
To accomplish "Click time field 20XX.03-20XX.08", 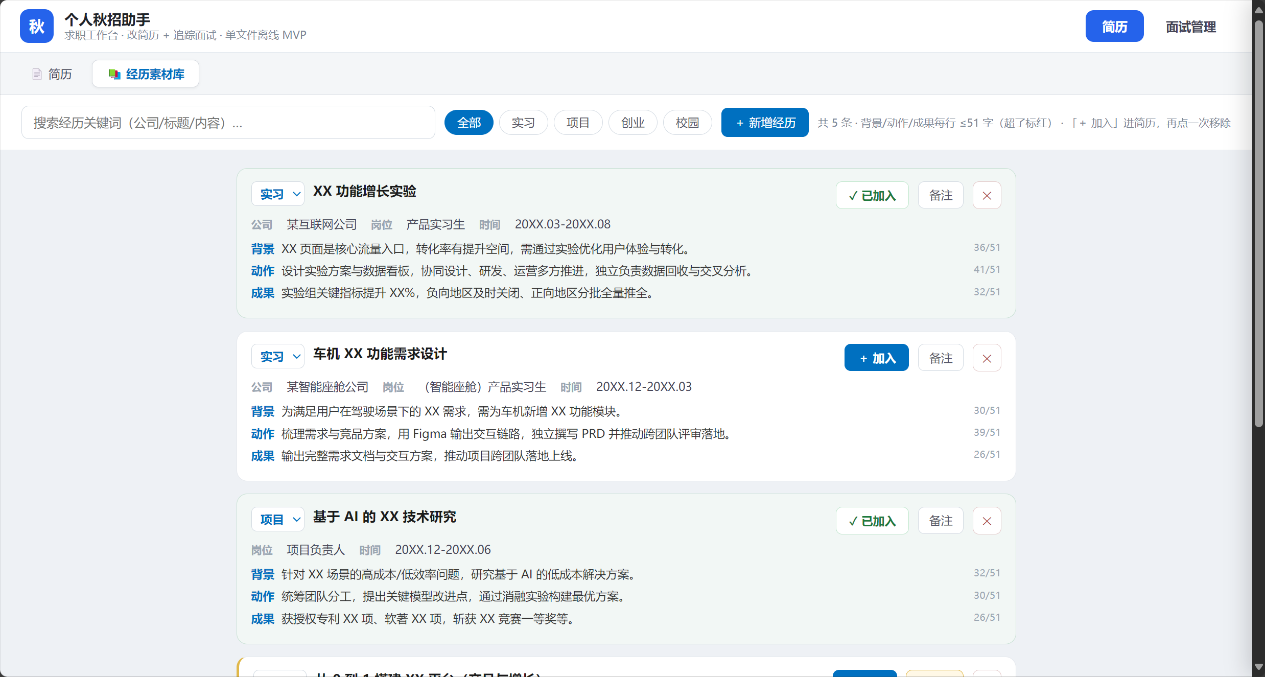I will click(x=563, y=224).
